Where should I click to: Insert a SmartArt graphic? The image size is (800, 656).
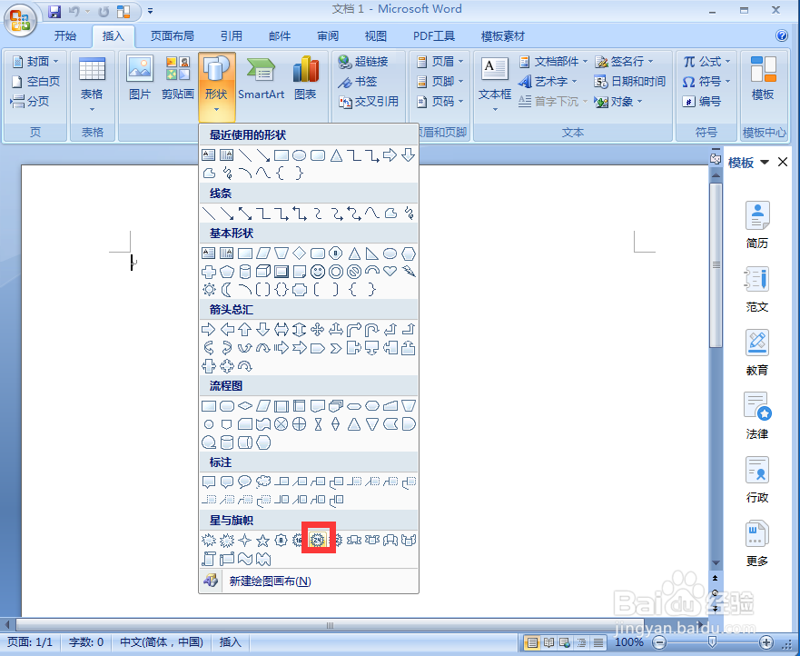coord(261,78)
